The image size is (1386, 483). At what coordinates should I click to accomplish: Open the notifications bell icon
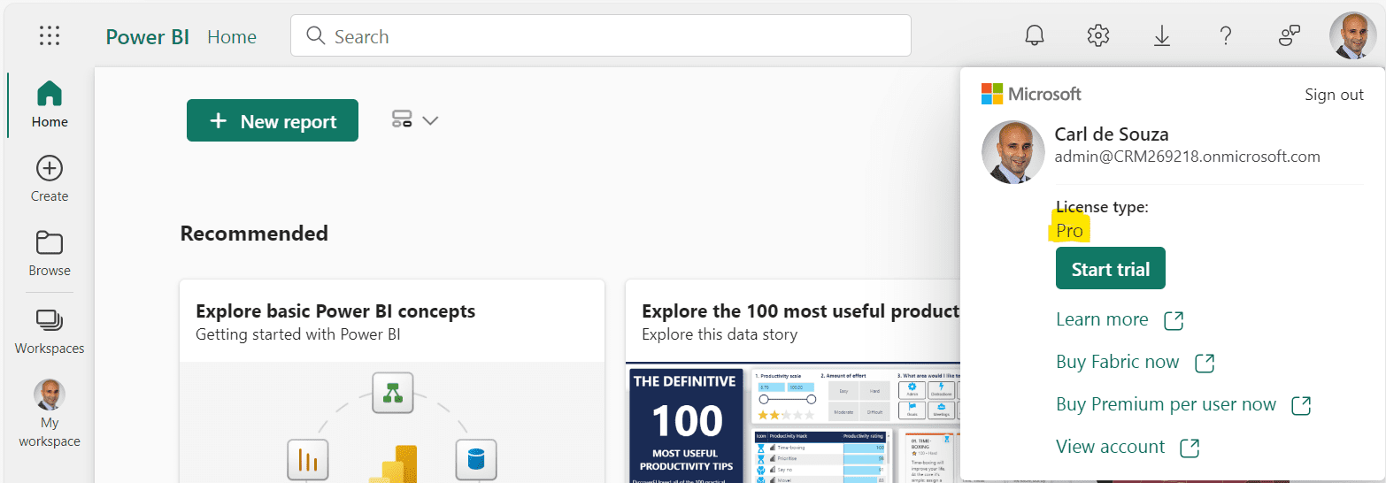point(1034,36)
